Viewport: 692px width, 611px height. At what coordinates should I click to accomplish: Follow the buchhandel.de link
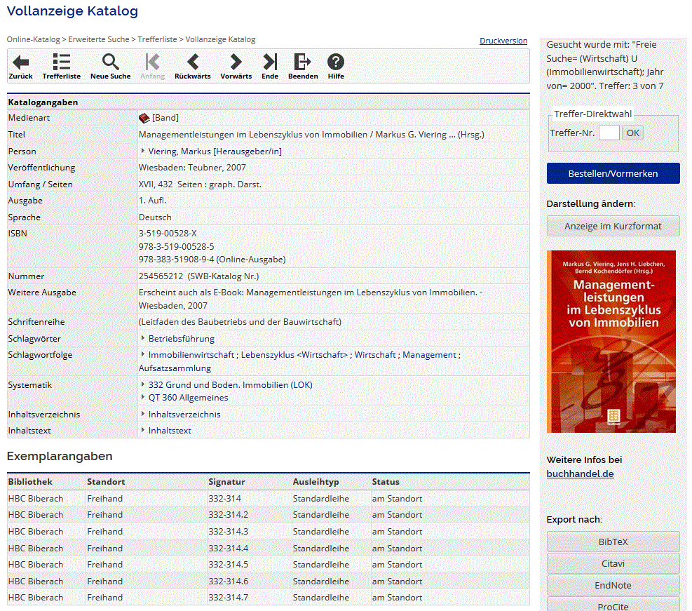point(580,474)
